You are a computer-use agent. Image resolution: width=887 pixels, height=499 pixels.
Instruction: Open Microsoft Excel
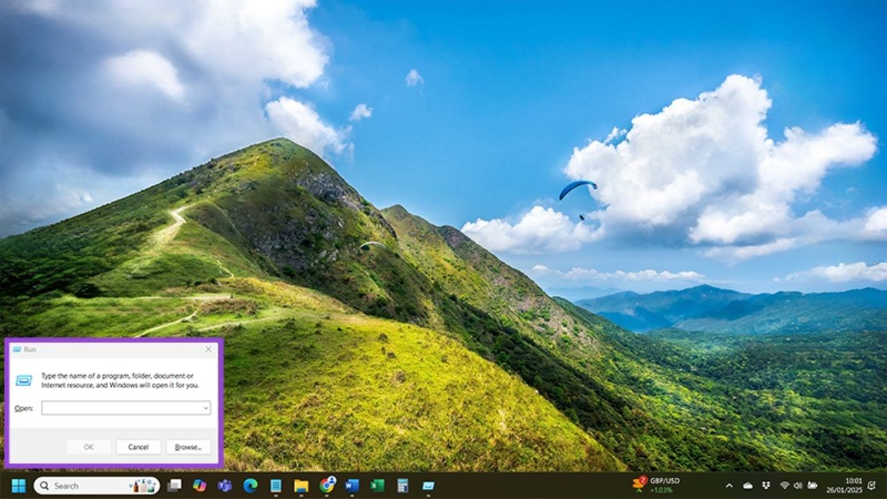point(376,486)
